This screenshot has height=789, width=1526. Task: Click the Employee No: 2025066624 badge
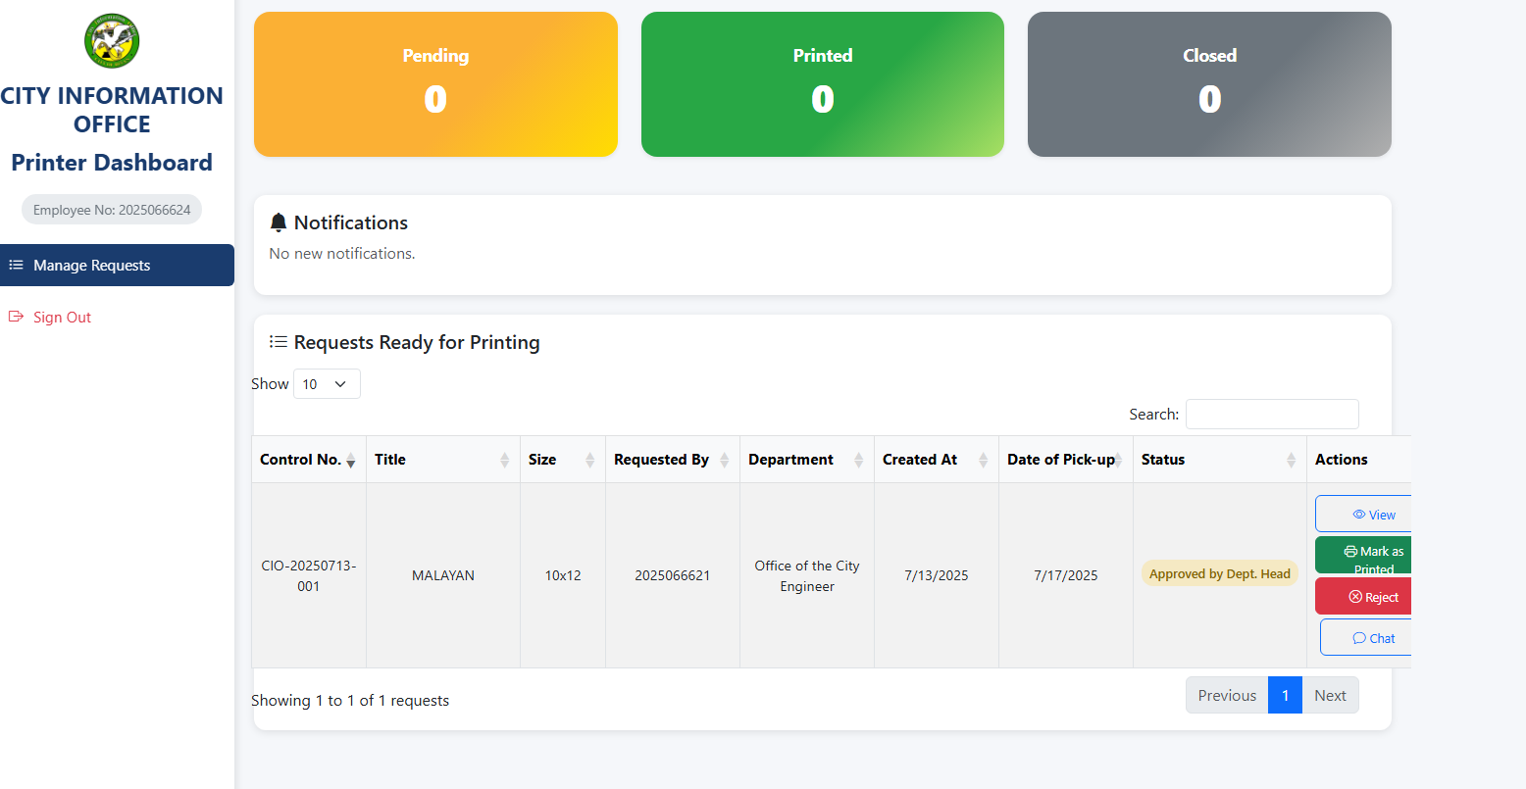pyautogui.click(x=112, y=210)
